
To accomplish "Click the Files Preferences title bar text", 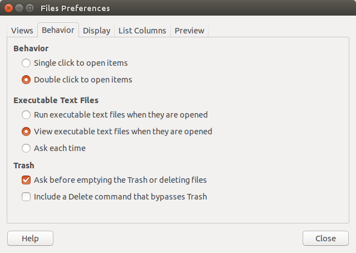I will (75, 8).
